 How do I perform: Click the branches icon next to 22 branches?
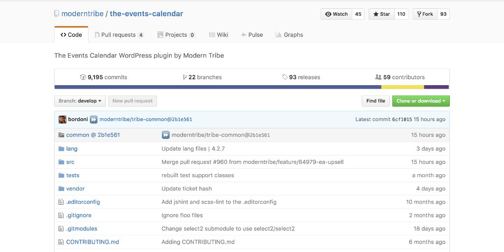pos(185,77)
